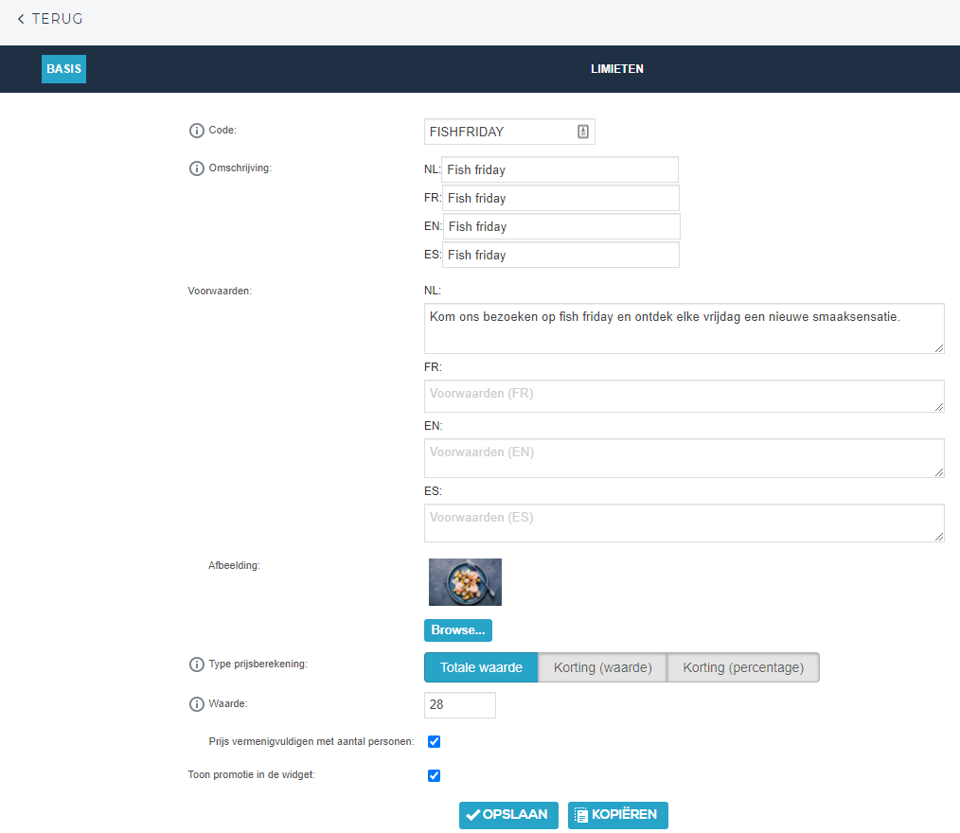Viewport: 960px width, 833px height.
Task: Click the KOPIËREN button
Action: [x=618, y=815]
